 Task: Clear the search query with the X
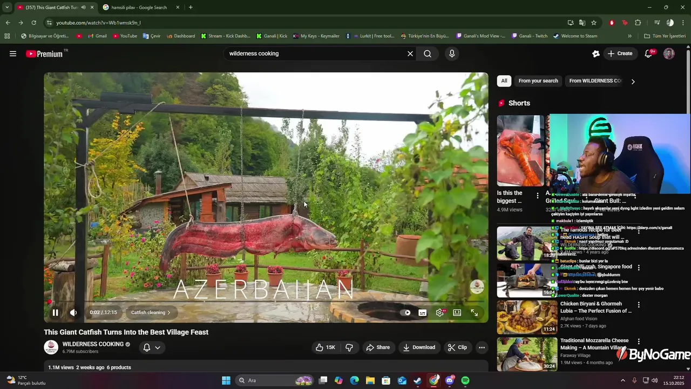(410, 53)
